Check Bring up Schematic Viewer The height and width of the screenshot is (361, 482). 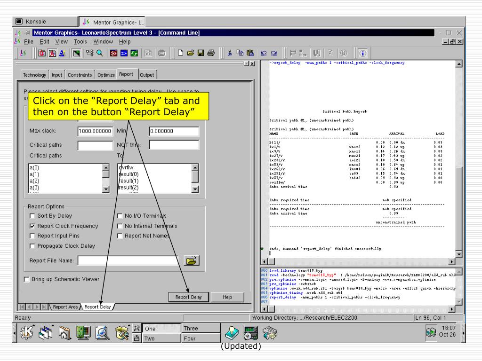(27, 279)
